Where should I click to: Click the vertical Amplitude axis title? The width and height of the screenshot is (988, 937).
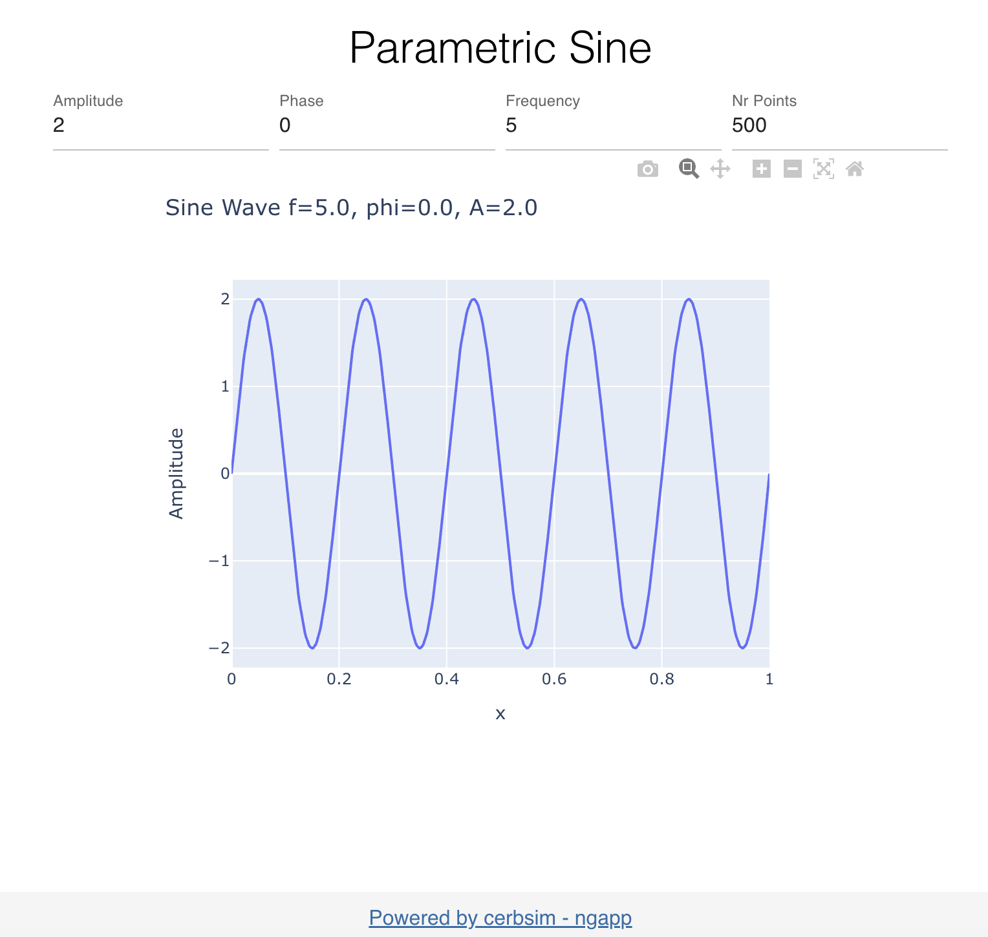point(176,473)
